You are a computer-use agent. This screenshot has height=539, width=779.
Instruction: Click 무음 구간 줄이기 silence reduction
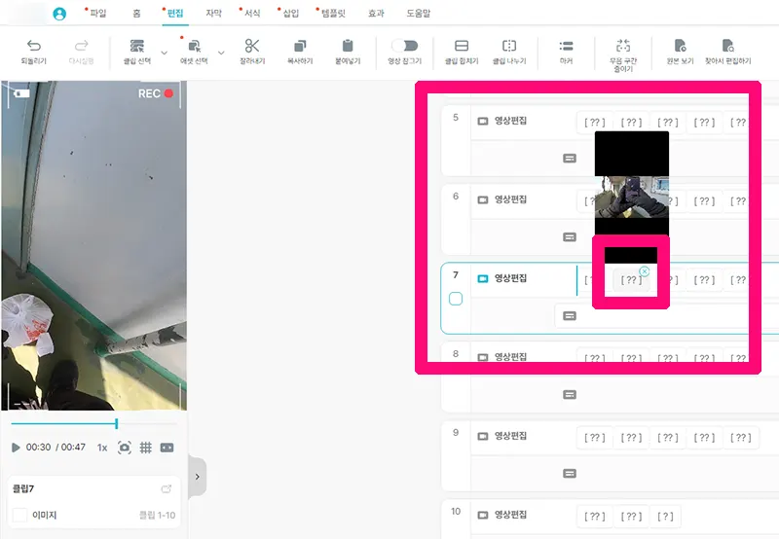tap(623, 55)
